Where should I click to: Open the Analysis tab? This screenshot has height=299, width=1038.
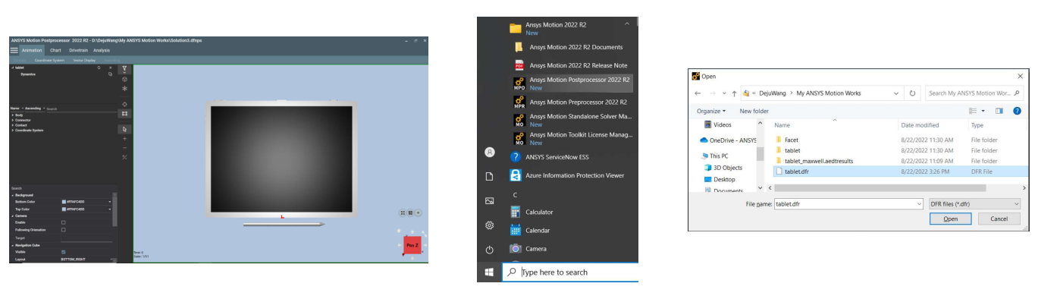(x=102, y=50)
